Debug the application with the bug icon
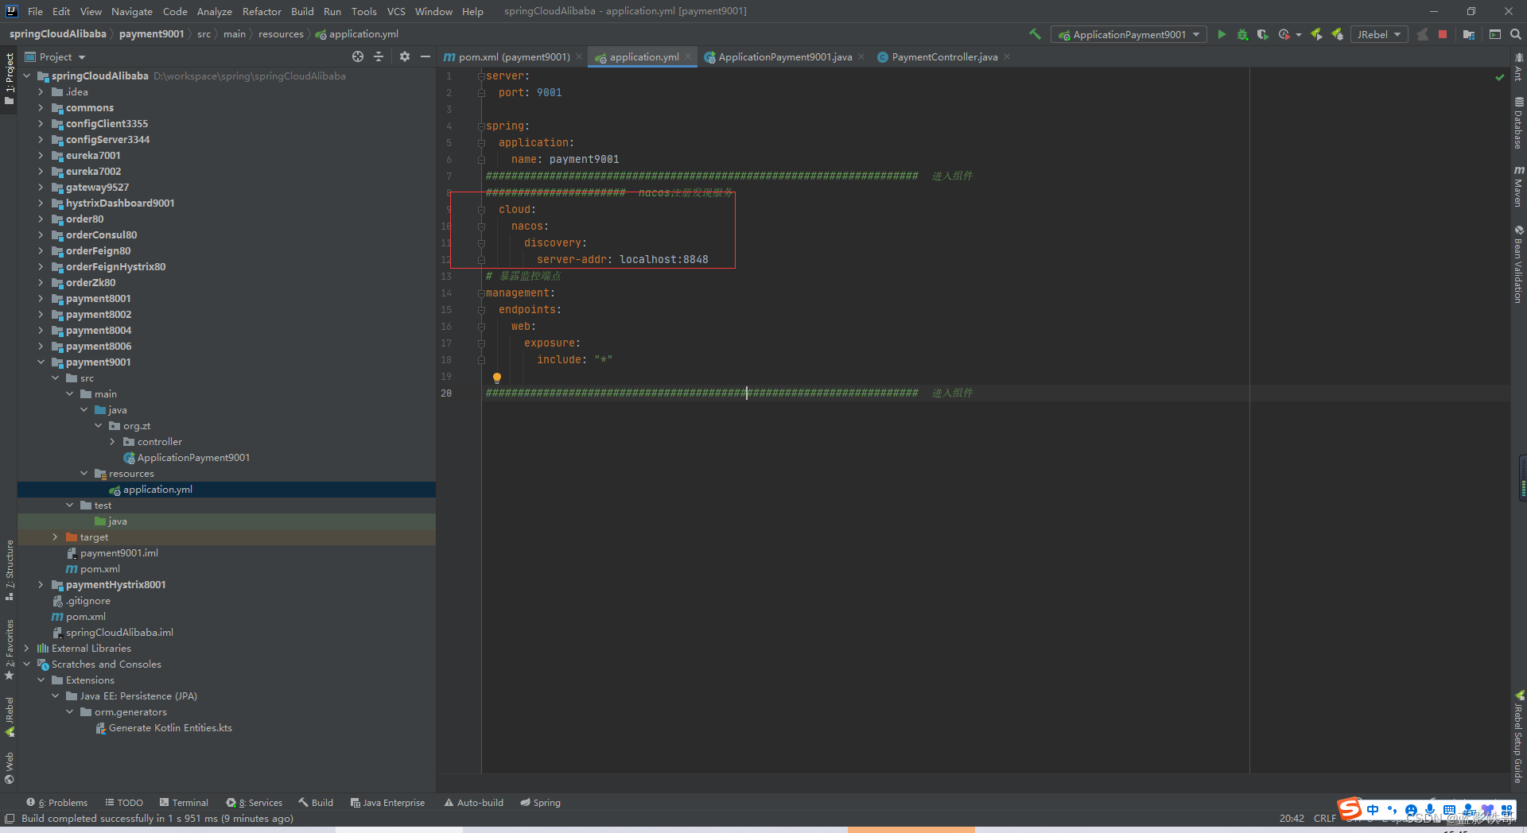 (x=1242, y=34)
